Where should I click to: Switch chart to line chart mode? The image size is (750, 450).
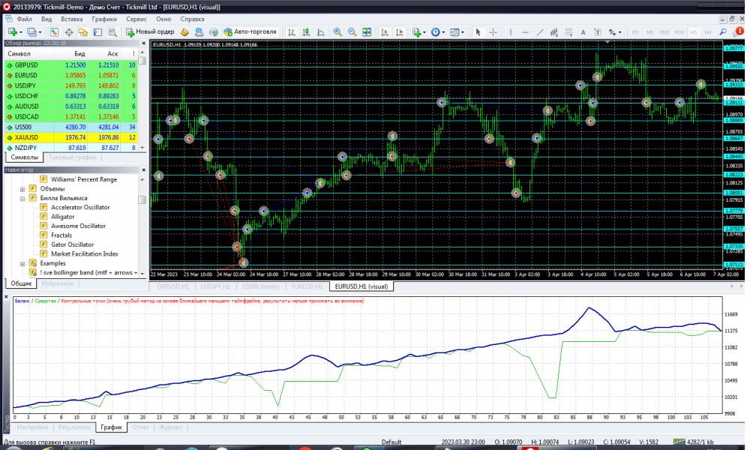tap(321, 32)
